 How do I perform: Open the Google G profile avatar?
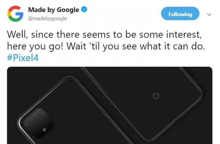(15, 14)
